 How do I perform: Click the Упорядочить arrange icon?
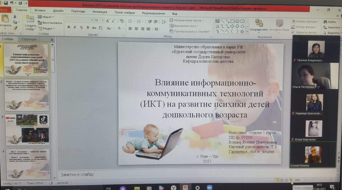point(259,23)
